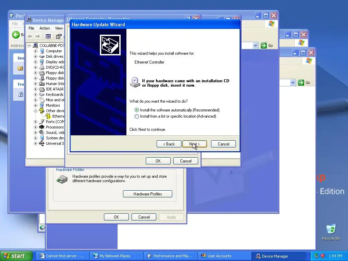Click show/hide console tree toolbar icon
The width and height of the screenshot is (348, 261).
[x=48, y=36]
